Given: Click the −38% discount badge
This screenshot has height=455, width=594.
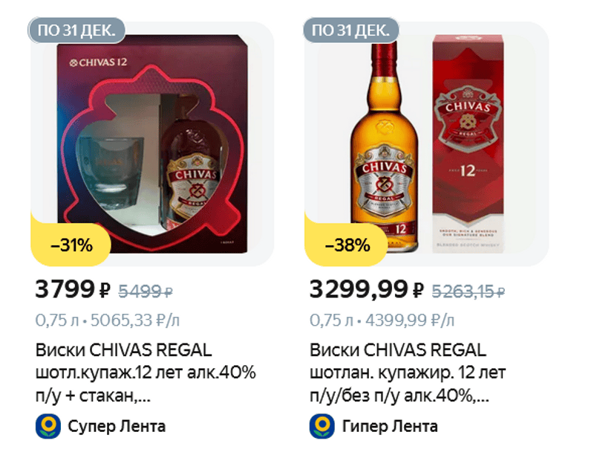Looking at the screenshot, I should (x=347, y=245).
